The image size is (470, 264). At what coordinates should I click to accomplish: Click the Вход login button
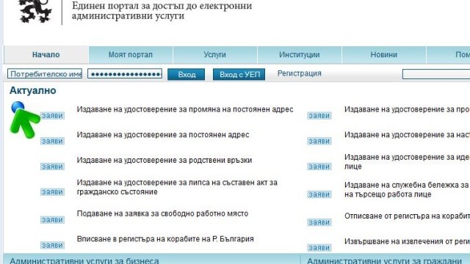(x=186, y=74)
